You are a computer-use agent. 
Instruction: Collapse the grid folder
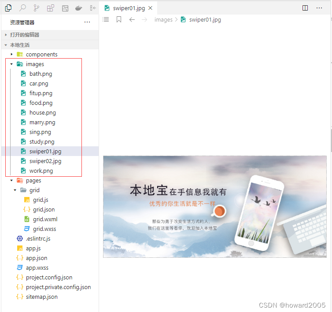click(x=50, y=190)
